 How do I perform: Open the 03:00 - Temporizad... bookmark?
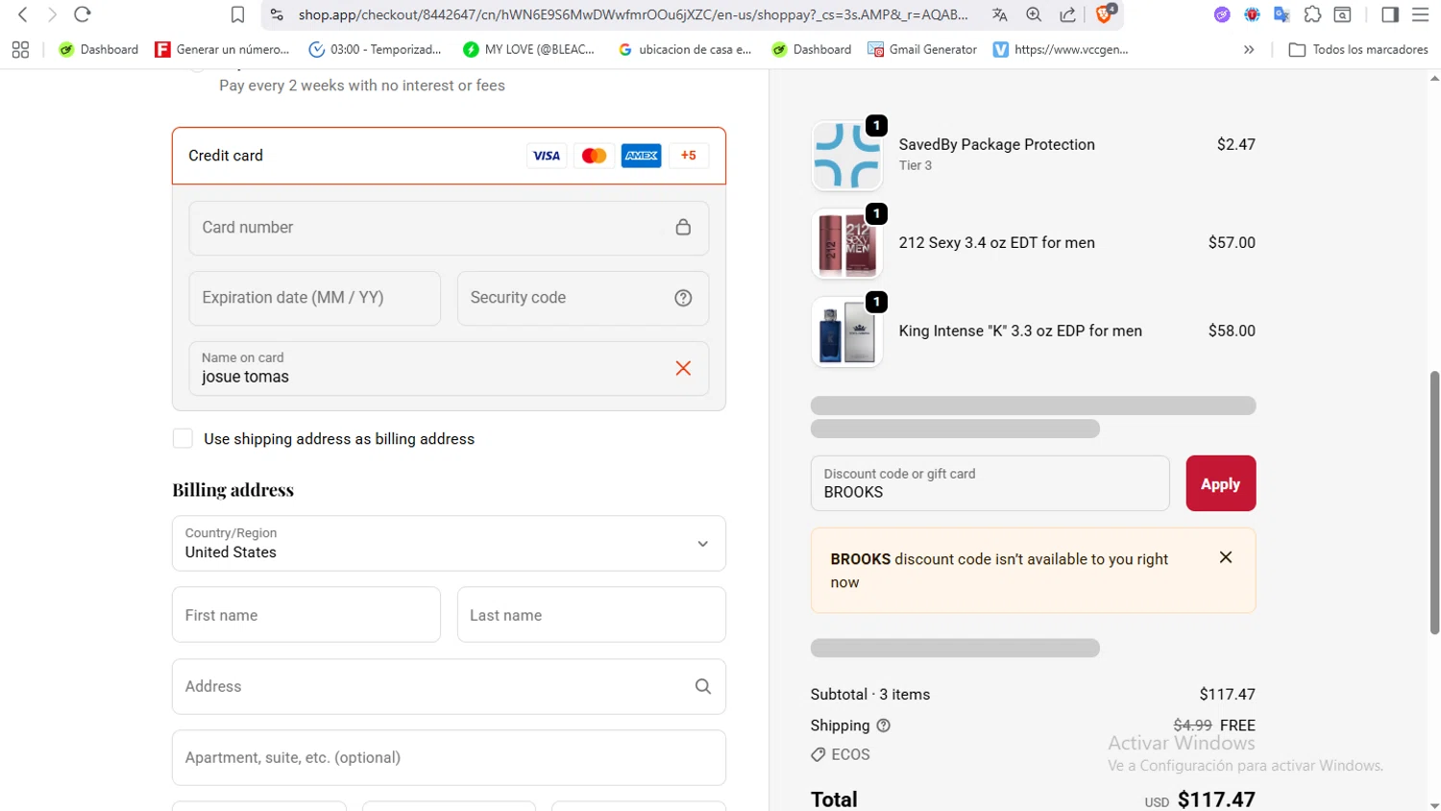coord(375,49)
